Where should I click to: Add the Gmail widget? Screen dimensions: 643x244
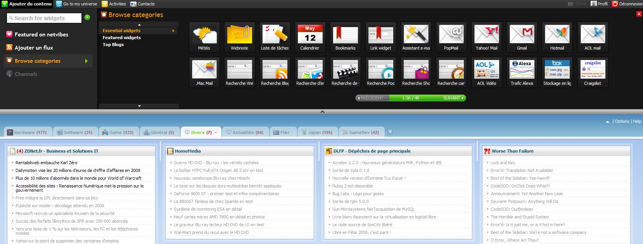[x=522, y=37]
